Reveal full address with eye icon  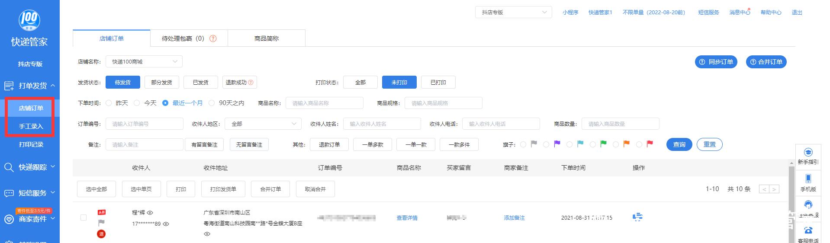207,234
